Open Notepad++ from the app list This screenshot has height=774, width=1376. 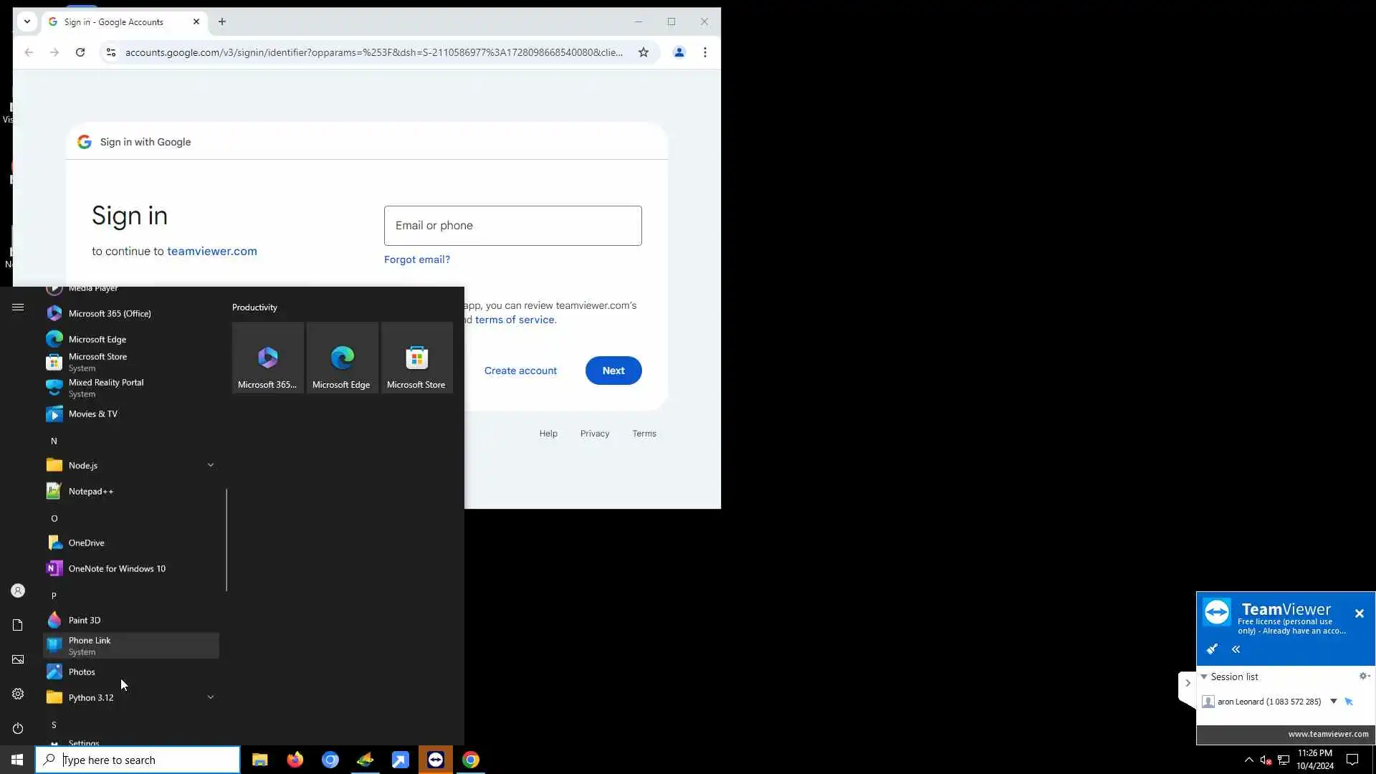pyautogui.click(x=91, y=491)
